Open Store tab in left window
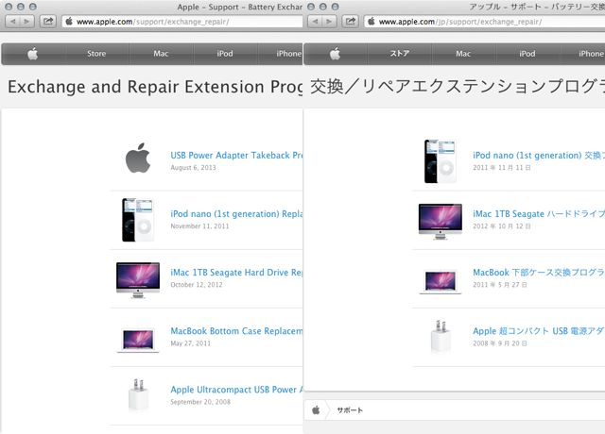 96,54
